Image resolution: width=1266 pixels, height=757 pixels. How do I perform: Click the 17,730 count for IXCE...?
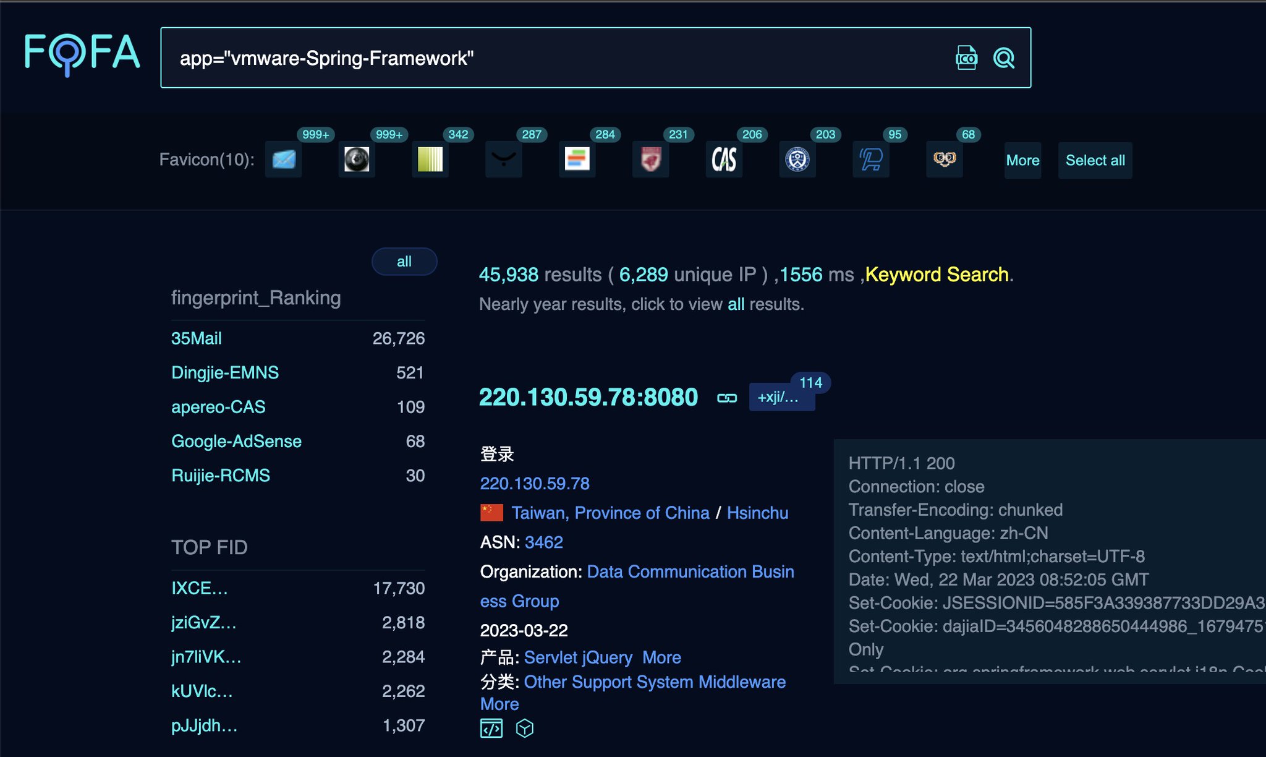(x=399, y=588)
